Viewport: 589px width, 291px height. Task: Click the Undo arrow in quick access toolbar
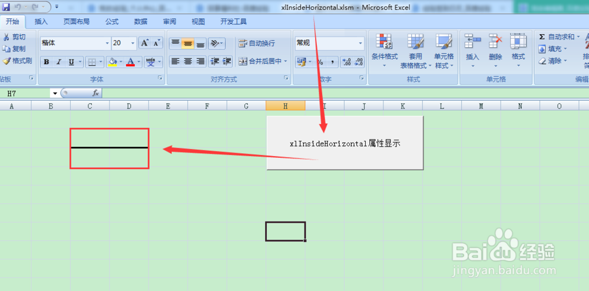pyautogui.click(x=17, y=6)
